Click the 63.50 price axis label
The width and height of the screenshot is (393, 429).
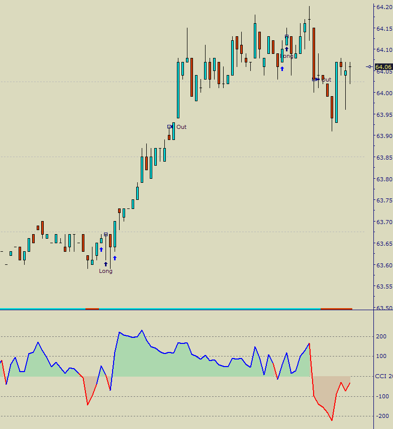coord(383,308)
